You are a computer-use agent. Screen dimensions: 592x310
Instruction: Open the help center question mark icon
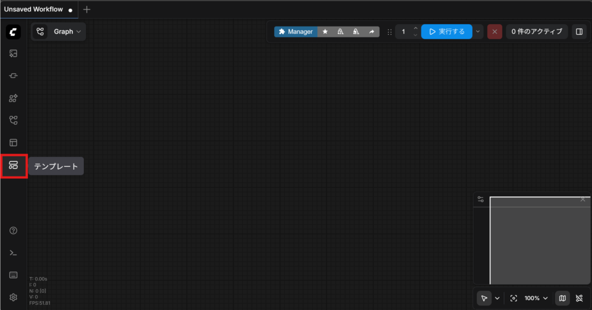13,230
